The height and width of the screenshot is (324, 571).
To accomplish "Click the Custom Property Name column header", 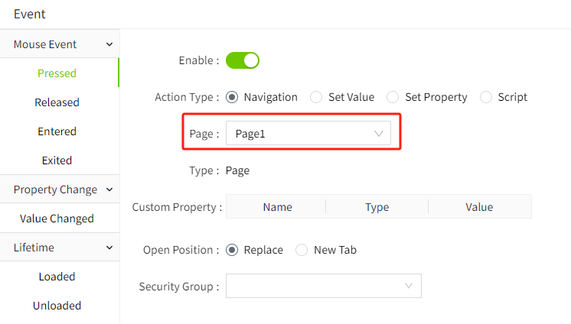I will point(277,207).
